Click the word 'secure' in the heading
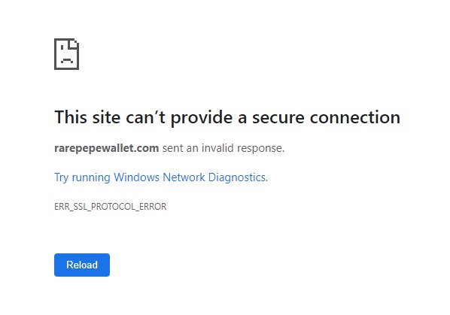The height and width of the screenshot is (315, 450). coord(278,118)
